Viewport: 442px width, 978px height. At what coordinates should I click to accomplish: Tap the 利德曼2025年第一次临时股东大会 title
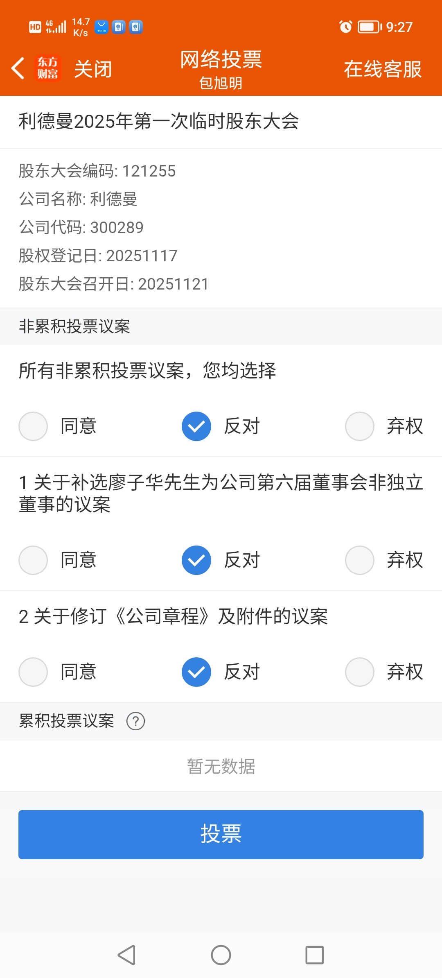click(159, 121)
